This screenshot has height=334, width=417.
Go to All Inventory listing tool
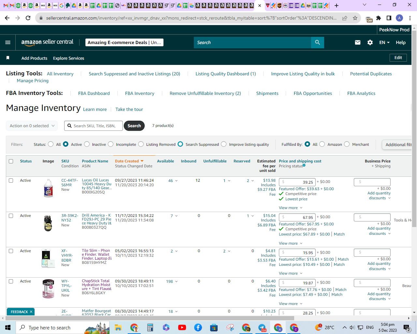click(60, 74)
